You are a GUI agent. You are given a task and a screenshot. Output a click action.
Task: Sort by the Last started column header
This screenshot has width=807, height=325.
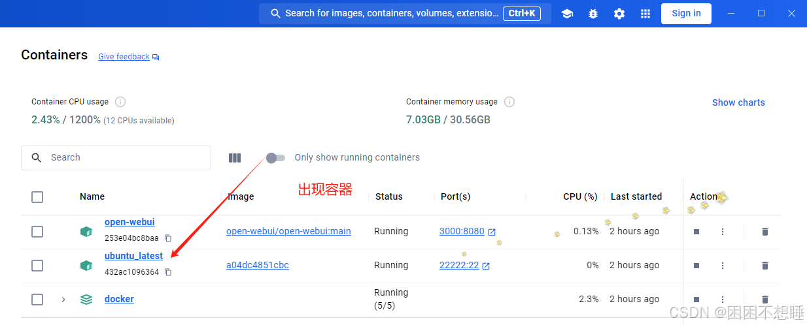coord(636,196)
